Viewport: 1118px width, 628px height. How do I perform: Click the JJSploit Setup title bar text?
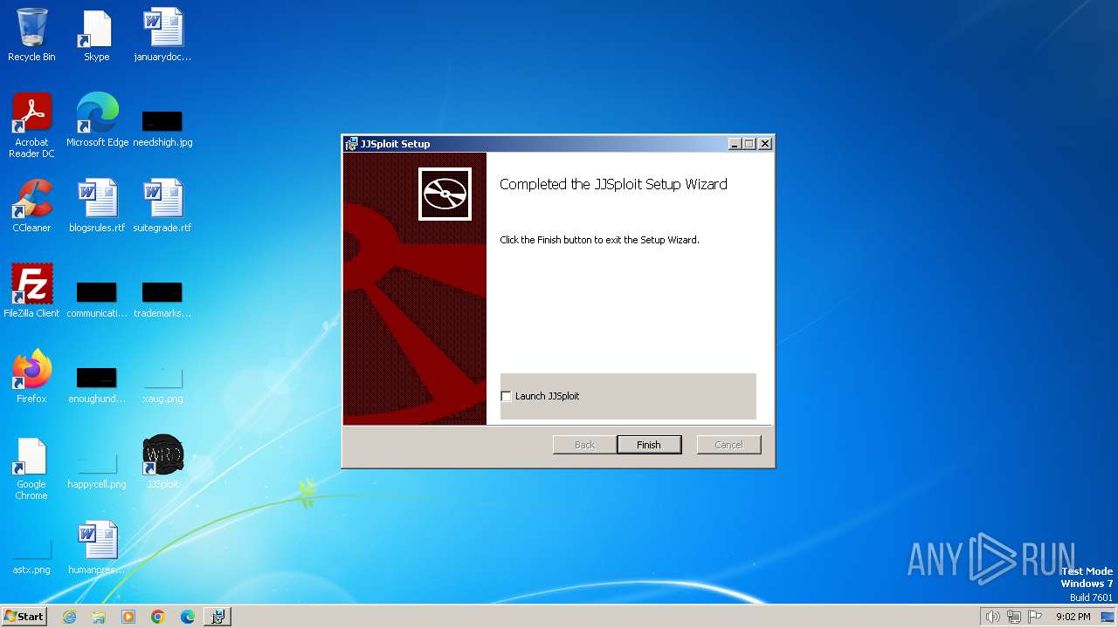tap(395, 144)
